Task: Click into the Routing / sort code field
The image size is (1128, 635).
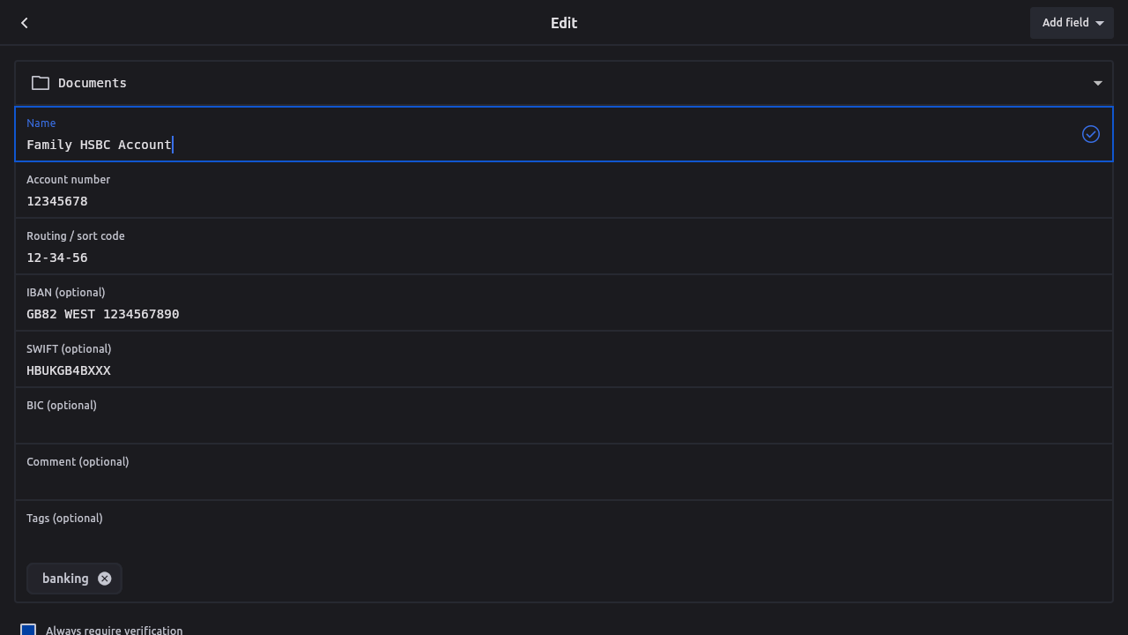Action: tap(564, 258)
